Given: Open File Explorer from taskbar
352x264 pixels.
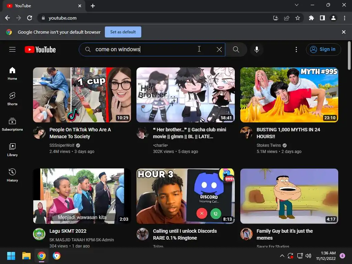Looking at the screenshot, I should coord(26,256).
